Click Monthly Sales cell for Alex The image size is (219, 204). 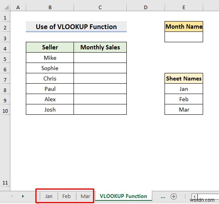point(100,99)
